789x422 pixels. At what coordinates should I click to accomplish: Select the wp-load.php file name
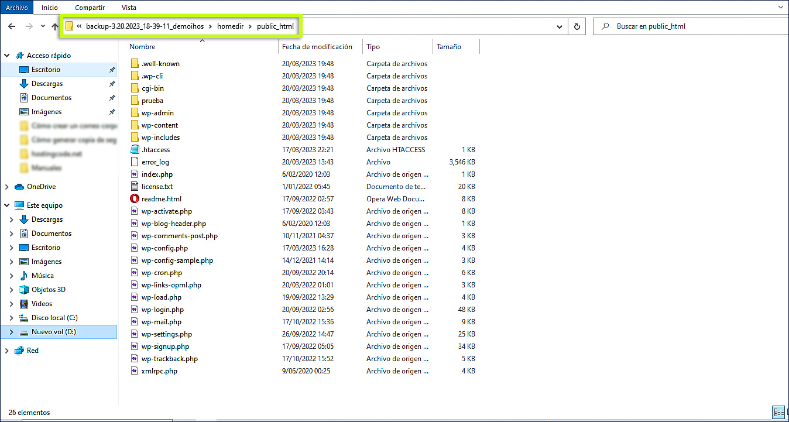point(162,297)
